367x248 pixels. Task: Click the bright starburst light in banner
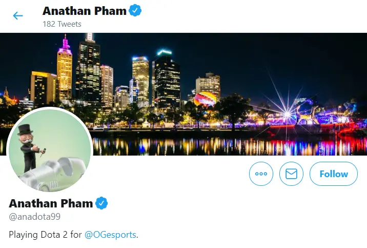(287, 114)
